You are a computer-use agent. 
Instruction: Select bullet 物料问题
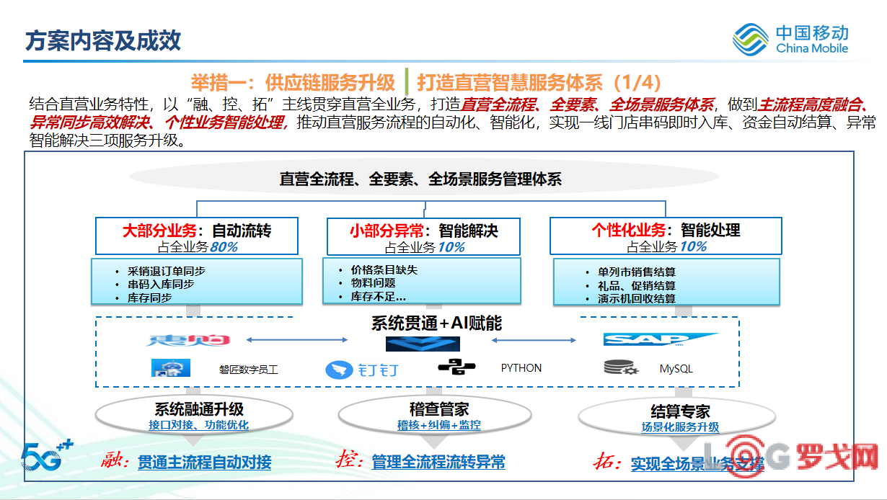click(x=373, y=282)
